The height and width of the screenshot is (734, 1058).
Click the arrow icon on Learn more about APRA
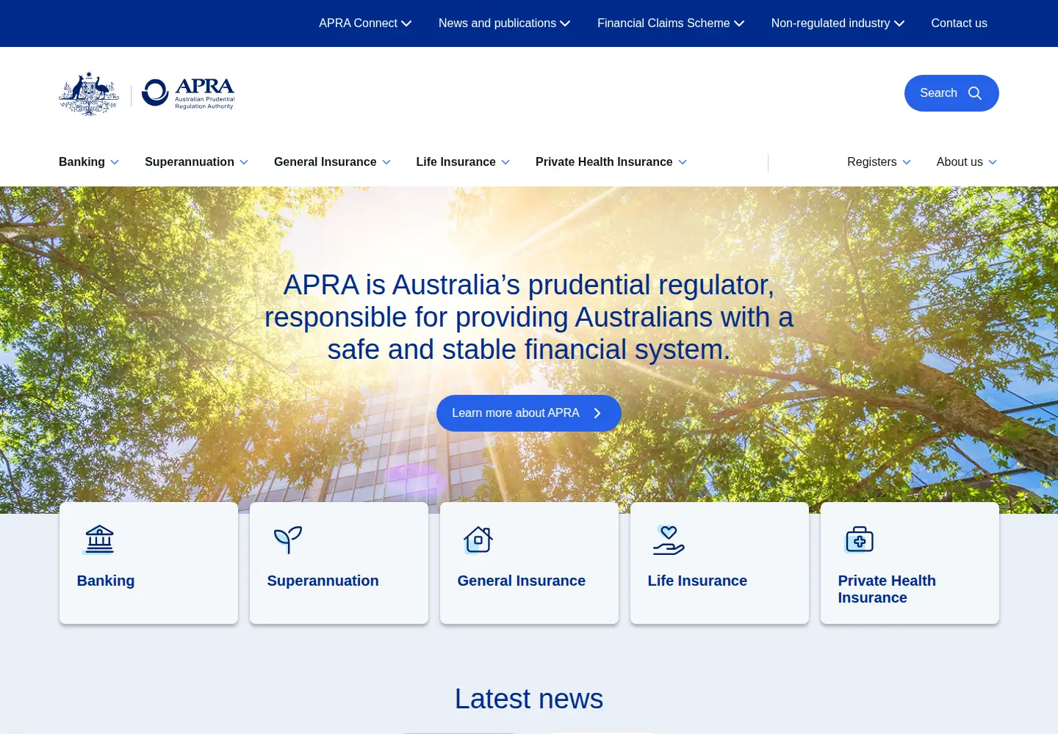597,413
